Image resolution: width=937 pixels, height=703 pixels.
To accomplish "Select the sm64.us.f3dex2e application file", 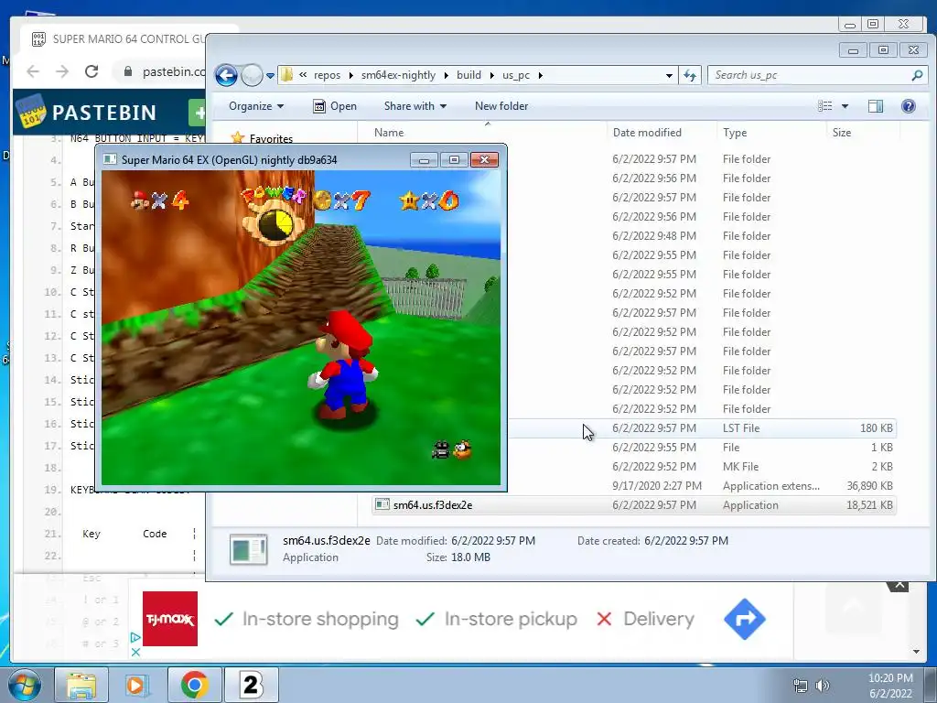I will 633,505.
